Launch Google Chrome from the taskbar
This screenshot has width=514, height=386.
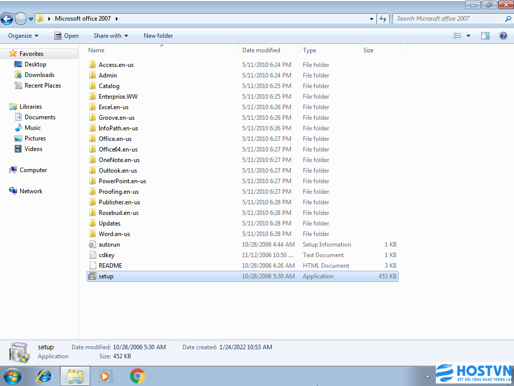point(138,376)
